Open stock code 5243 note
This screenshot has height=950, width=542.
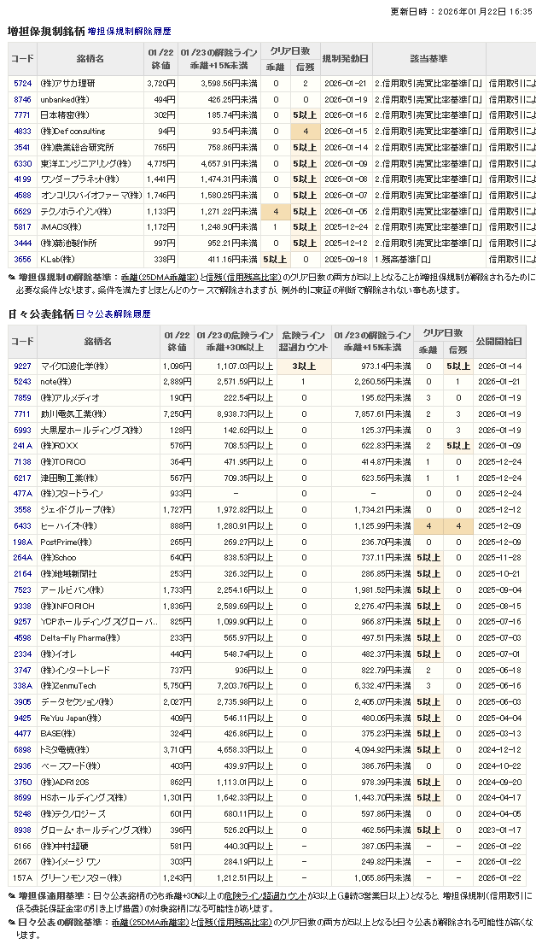22,382
